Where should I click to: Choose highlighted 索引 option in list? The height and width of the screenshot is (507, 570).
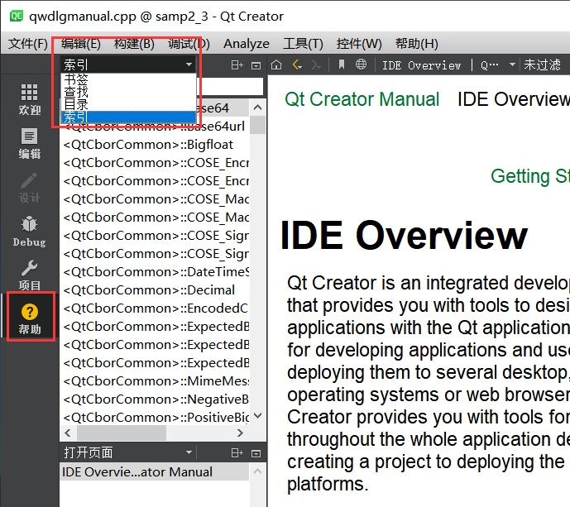click(x=128, y=117)
